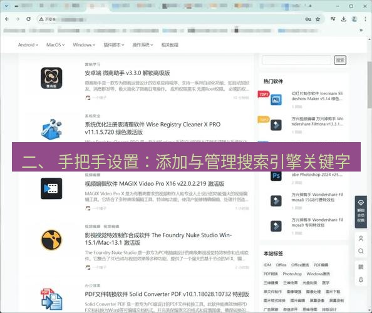The image size is (372, 313).
Task: Open the Chrome downloads icon
Action: coord(344,19)
